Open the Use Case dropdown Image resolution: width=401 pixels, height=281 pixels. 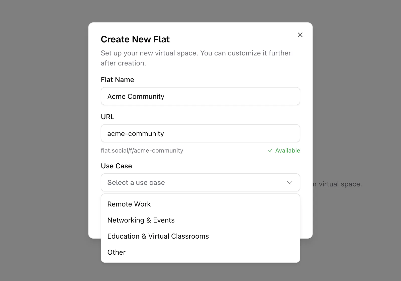point(200,182)
